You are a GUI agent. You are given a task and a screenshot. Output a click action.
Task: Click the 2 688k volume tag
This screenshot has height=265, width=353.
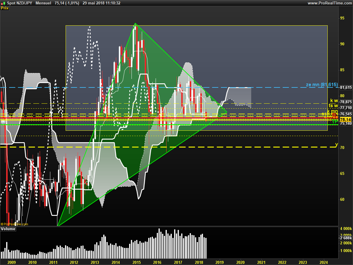coord(346,238)
